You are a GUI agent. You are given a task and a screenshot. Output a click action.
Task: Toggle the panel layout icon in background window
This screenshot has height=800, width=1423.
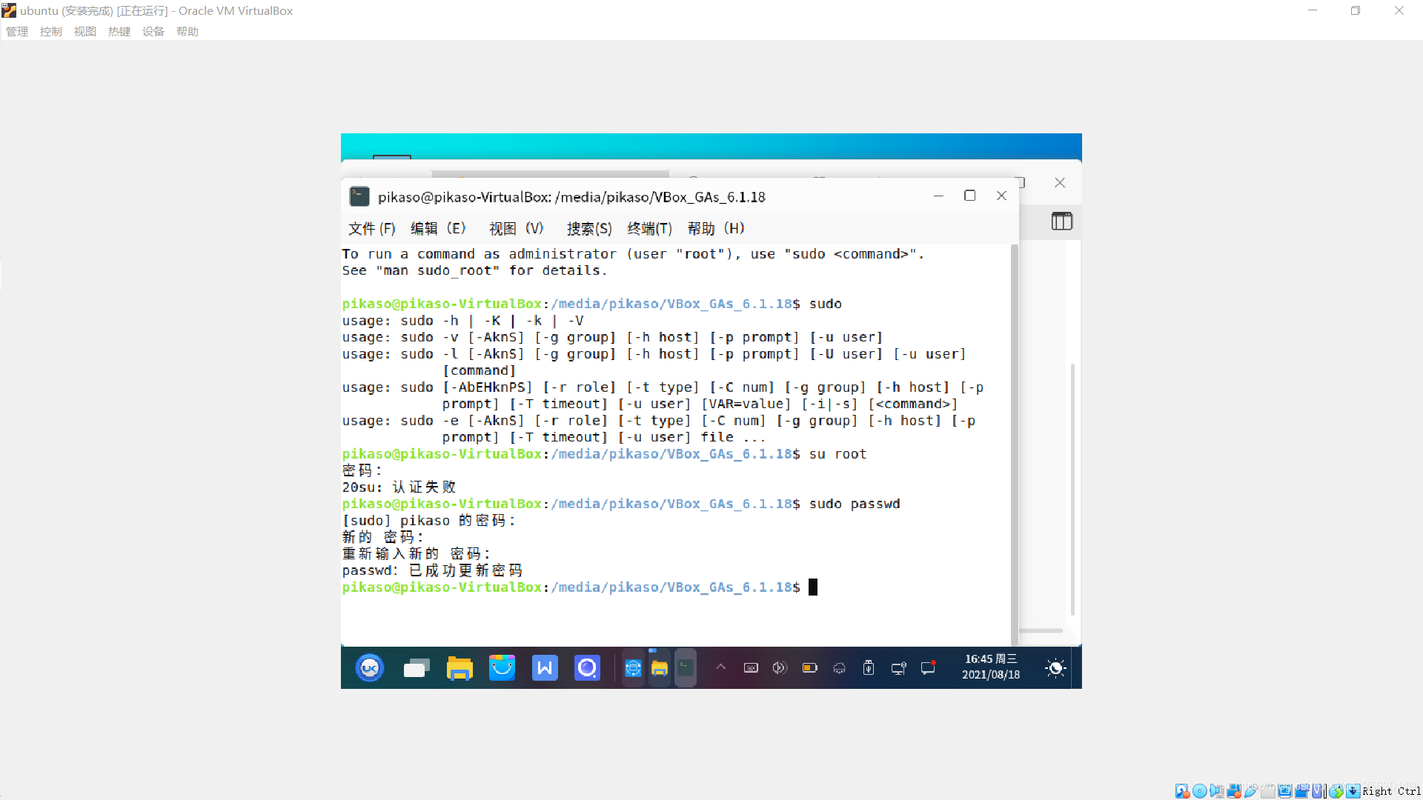click(x=1061, y=221)
